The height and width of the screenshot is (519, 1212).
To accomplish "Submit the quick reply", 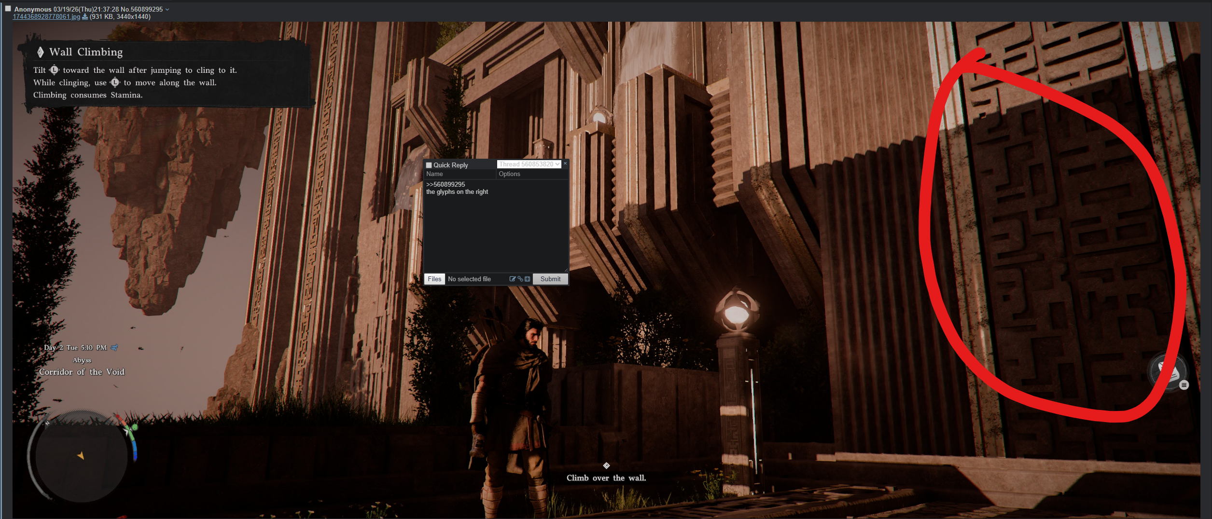I will [x=550, y=279].
